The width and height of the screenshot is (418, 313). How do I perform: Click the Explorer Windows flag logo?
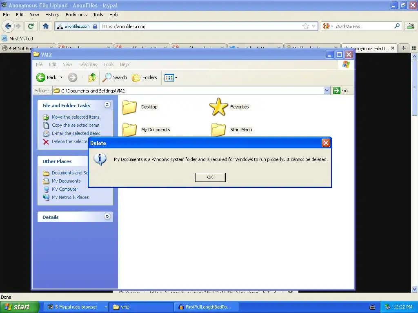(346, 64)
